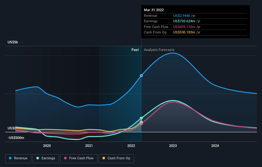Click the Revenue row label in tooltip
262x167 pixels.
click(x=151, y=16)
